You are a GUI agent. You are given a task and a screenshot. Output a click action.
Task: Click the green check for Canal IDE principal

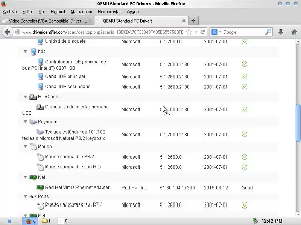pyautogui.click(x=244, y=76)
